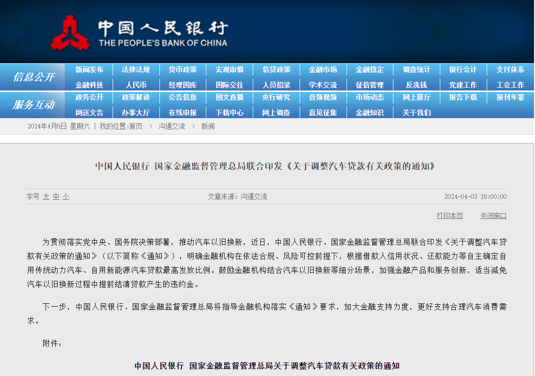The image size is (535, 376).
Task: Set font size to 小
Action: pos(66,196)
